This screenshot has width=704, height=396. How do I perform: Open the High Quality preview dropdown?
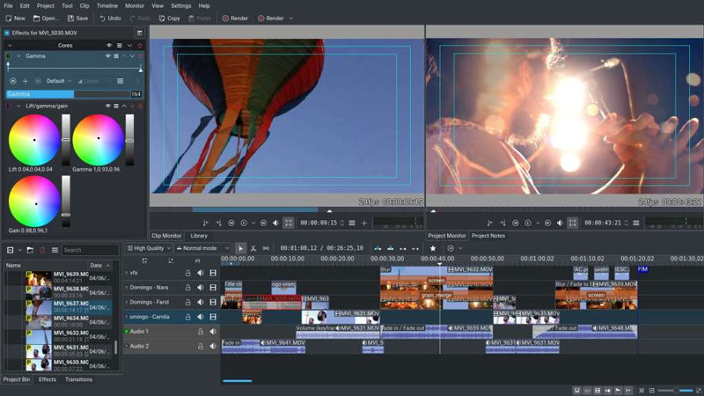tap(148, 248)
